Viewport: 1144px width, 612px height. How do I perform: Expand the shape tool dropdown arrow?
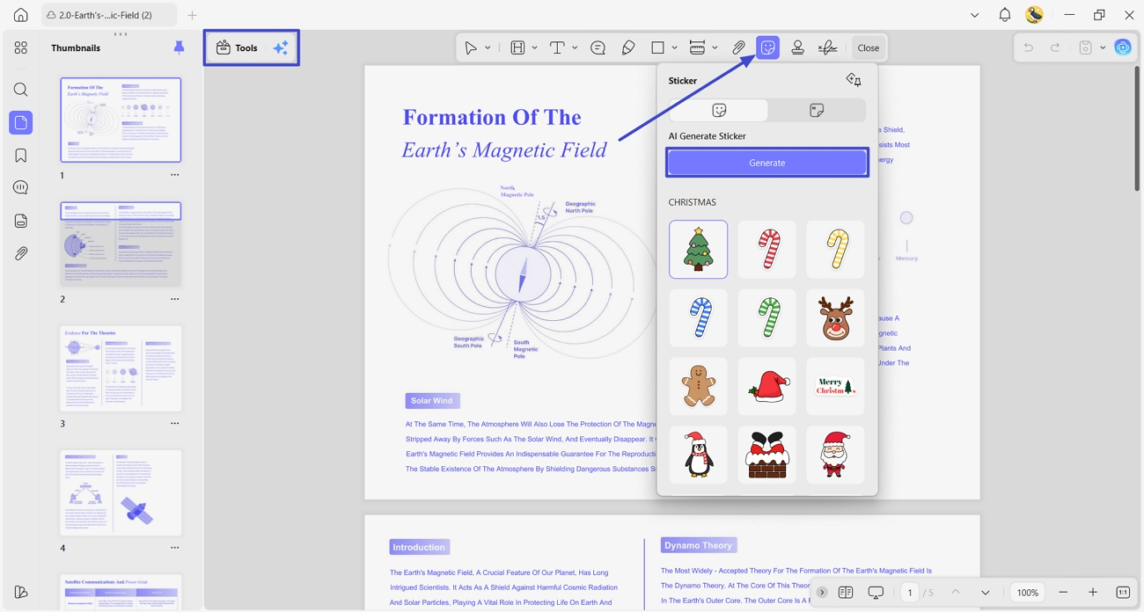pyautogui.click(x=674, y=47)
